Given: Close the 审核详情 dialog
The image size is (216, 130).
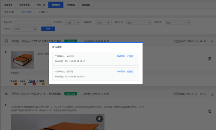Looking at the screenshot, I should (x=138, y=47).
